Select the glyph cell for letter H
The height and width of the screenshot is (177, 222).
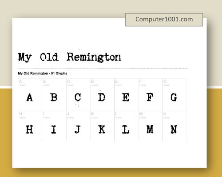[30, 126]
